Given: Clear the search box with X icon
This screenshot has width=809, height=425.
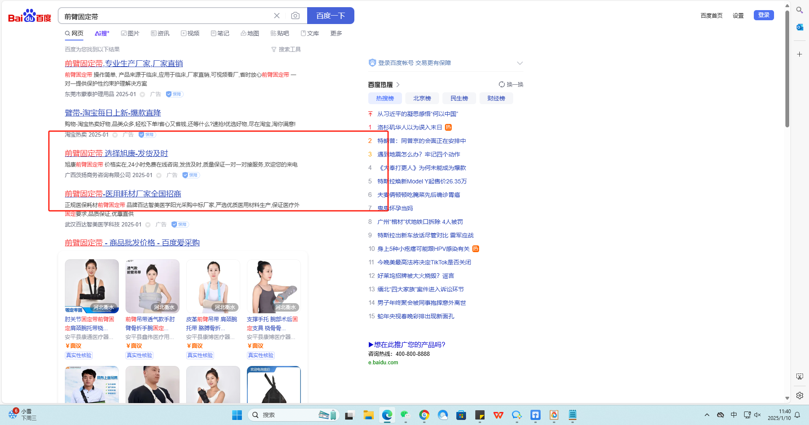Looking at the screenshot, I should (277, 16).
